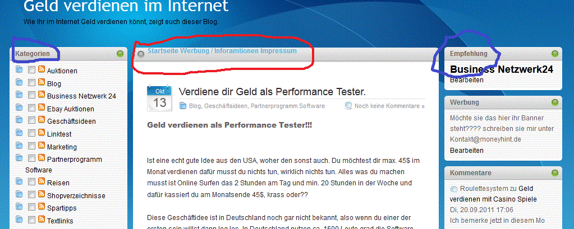574x229 pixels.
Task: Collapse the Empfehlung panel via green button
Action: [x=555, y=54]
